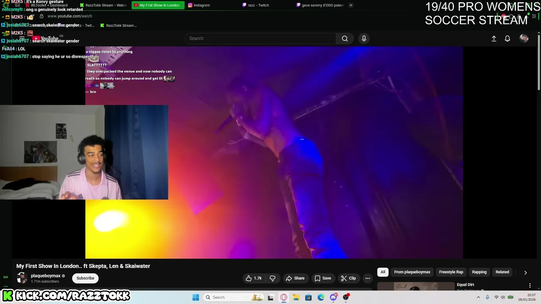Screen dimensions: 541x304
Task: Open battery status in system tray
Action: pos(511,297)
